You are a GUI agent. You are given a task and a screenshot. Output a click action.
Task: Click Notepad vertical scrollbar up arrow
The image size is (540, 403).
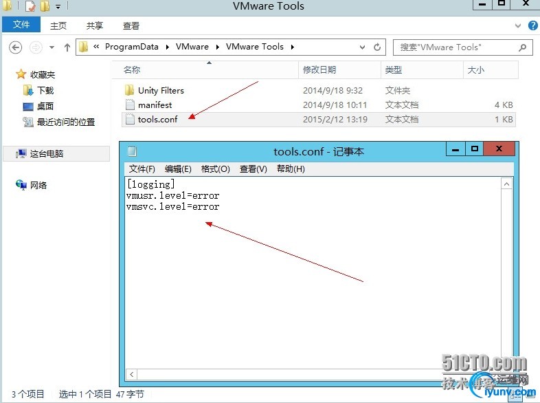point(506,184)
